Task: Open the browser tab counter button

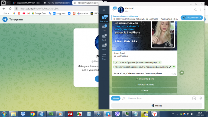Action: [3, 3]
